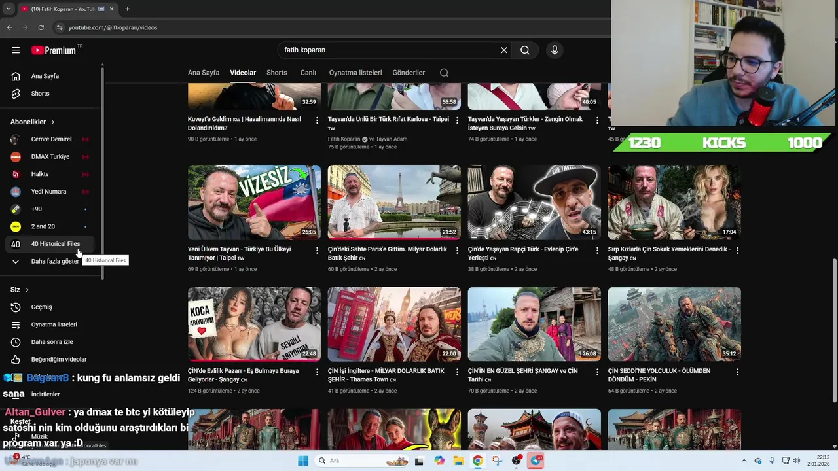Open more options for 'Kuveyt'e Geldim' video
This screenshot has height=471, width=838.
(318, 120)
